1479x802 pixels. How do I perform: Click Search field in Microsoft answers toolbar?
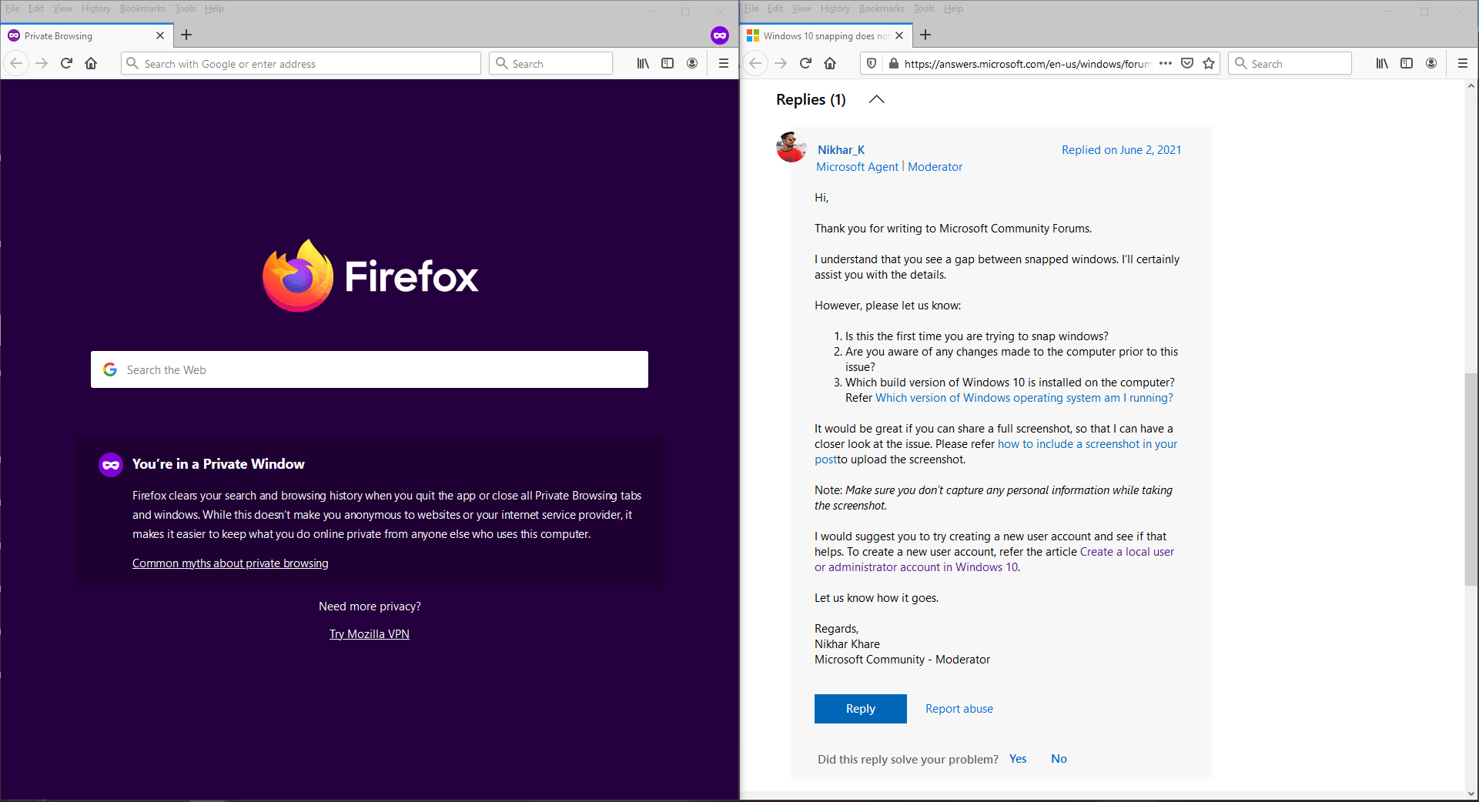pos(1290,64)
